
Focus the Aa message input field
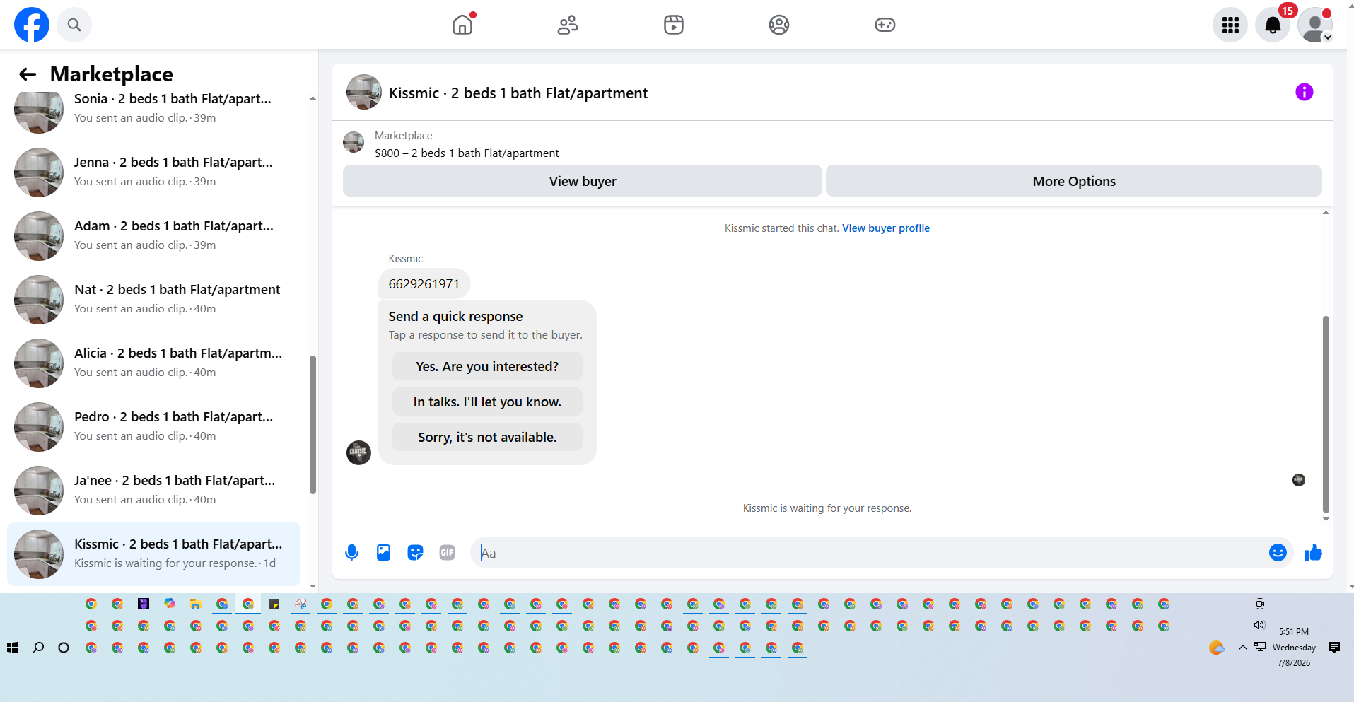coord(870,553)
